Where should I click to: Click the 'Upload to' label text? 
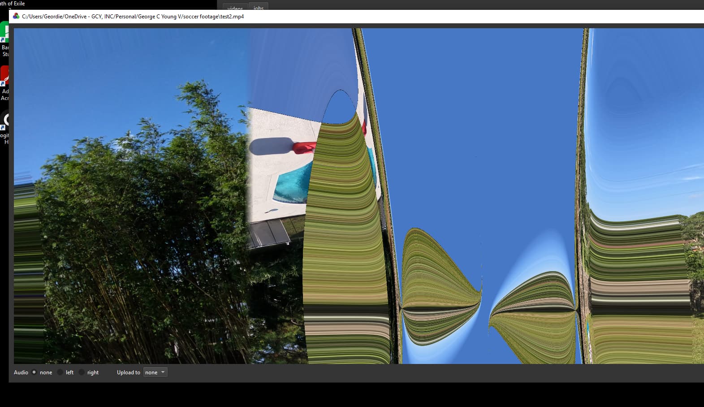[x=128, y=372]
